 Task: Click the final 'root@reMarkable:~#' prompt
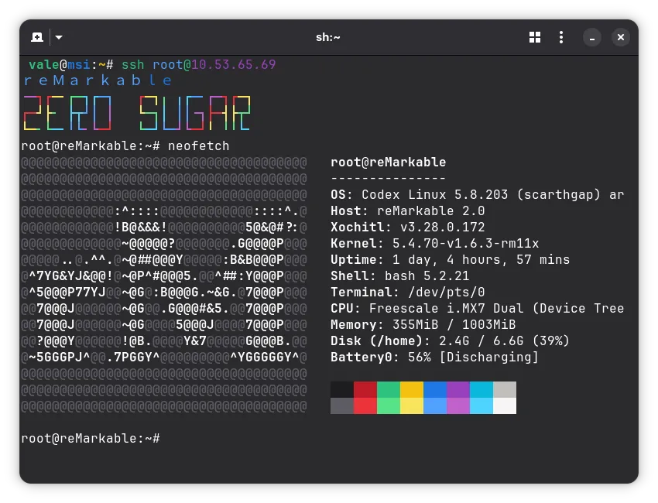[91, 439]
